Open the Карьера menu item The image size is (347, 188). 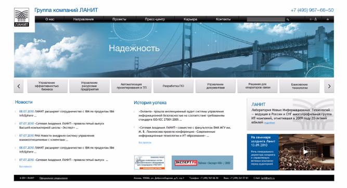click(190, 19)
